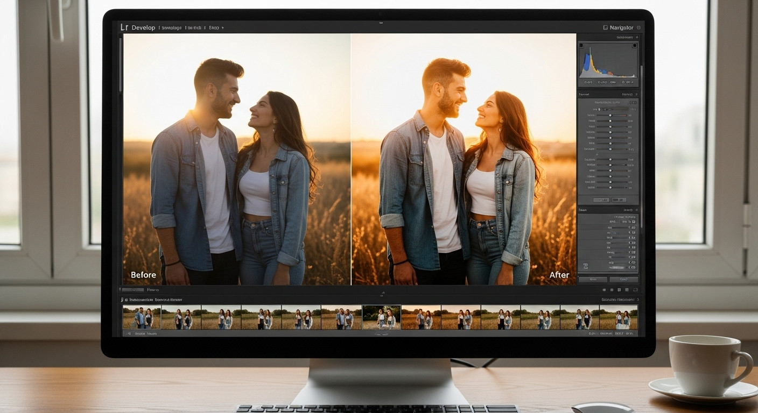Flip the bottom toggle switch in the lower-right panel
Viewport: 758px width, 413px height.
click(x=633, y=267)
